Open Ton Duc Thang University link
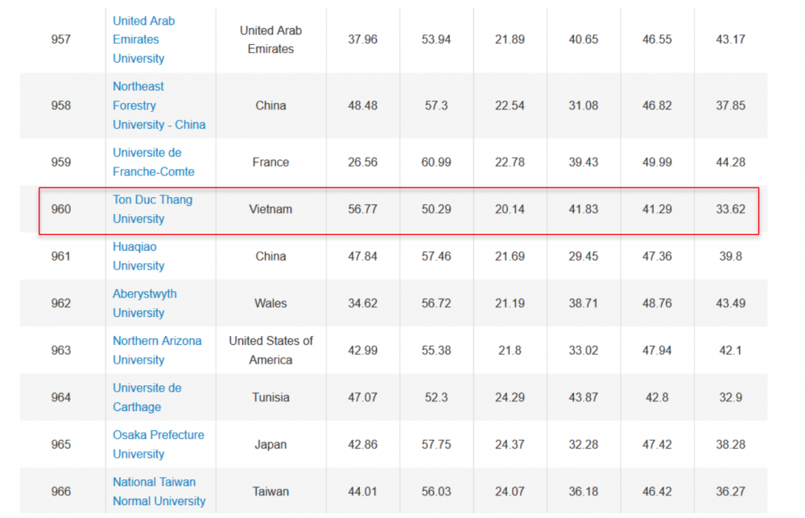Viewport: 805px width, 518px height. 152,209
